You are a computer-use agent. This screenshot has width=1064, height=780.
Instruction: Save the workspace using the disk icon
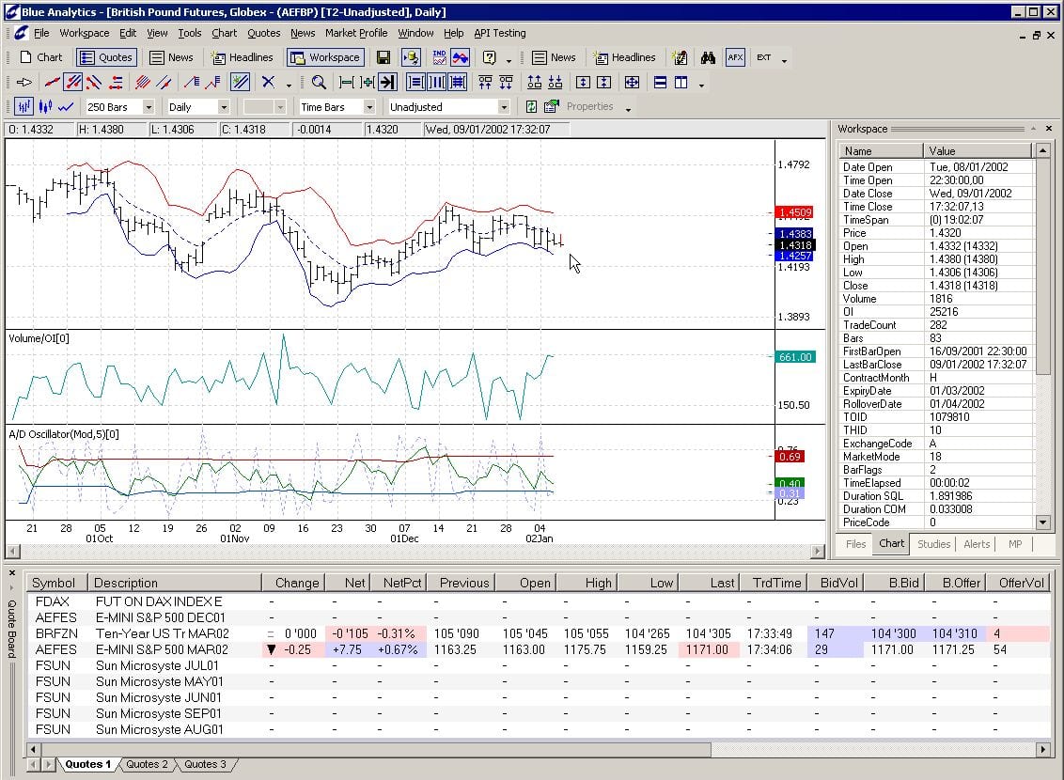[x=383, y=57]
